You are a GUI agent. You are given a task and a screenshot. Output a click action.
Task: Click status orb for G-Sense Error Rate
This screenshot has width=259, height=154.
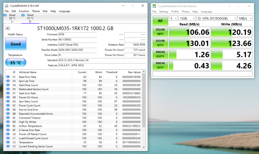[8, 130]
